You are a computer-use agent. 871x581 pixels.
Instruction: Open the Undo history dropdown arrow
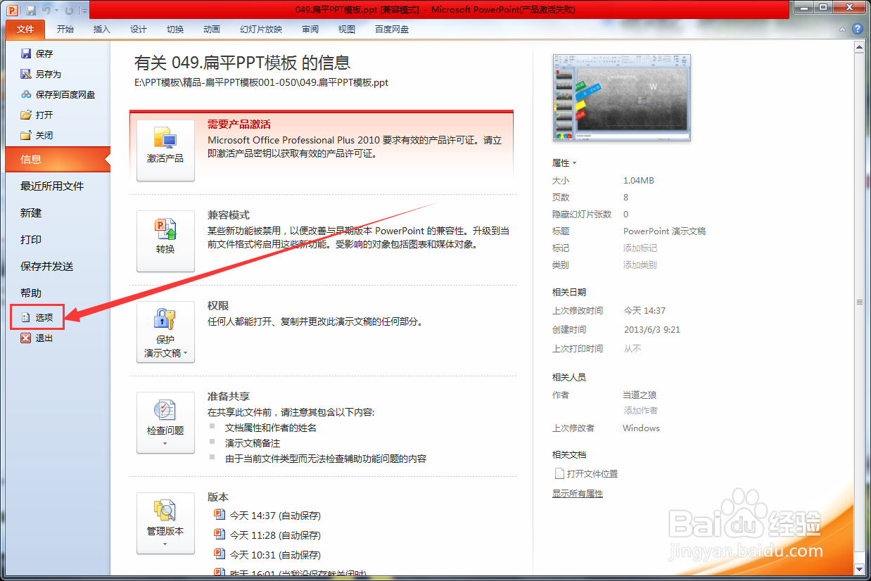tap(56, 11)
